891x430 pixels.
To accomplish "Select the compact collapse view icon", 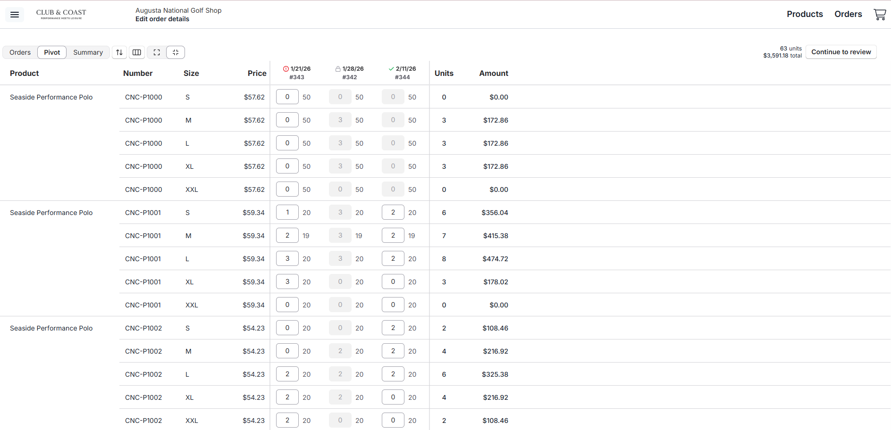I will tap(176, 52).
